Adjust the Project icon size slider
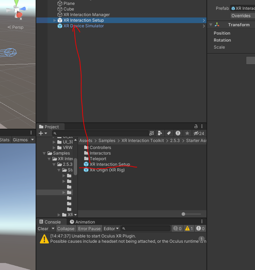 [x=183, y=214]
